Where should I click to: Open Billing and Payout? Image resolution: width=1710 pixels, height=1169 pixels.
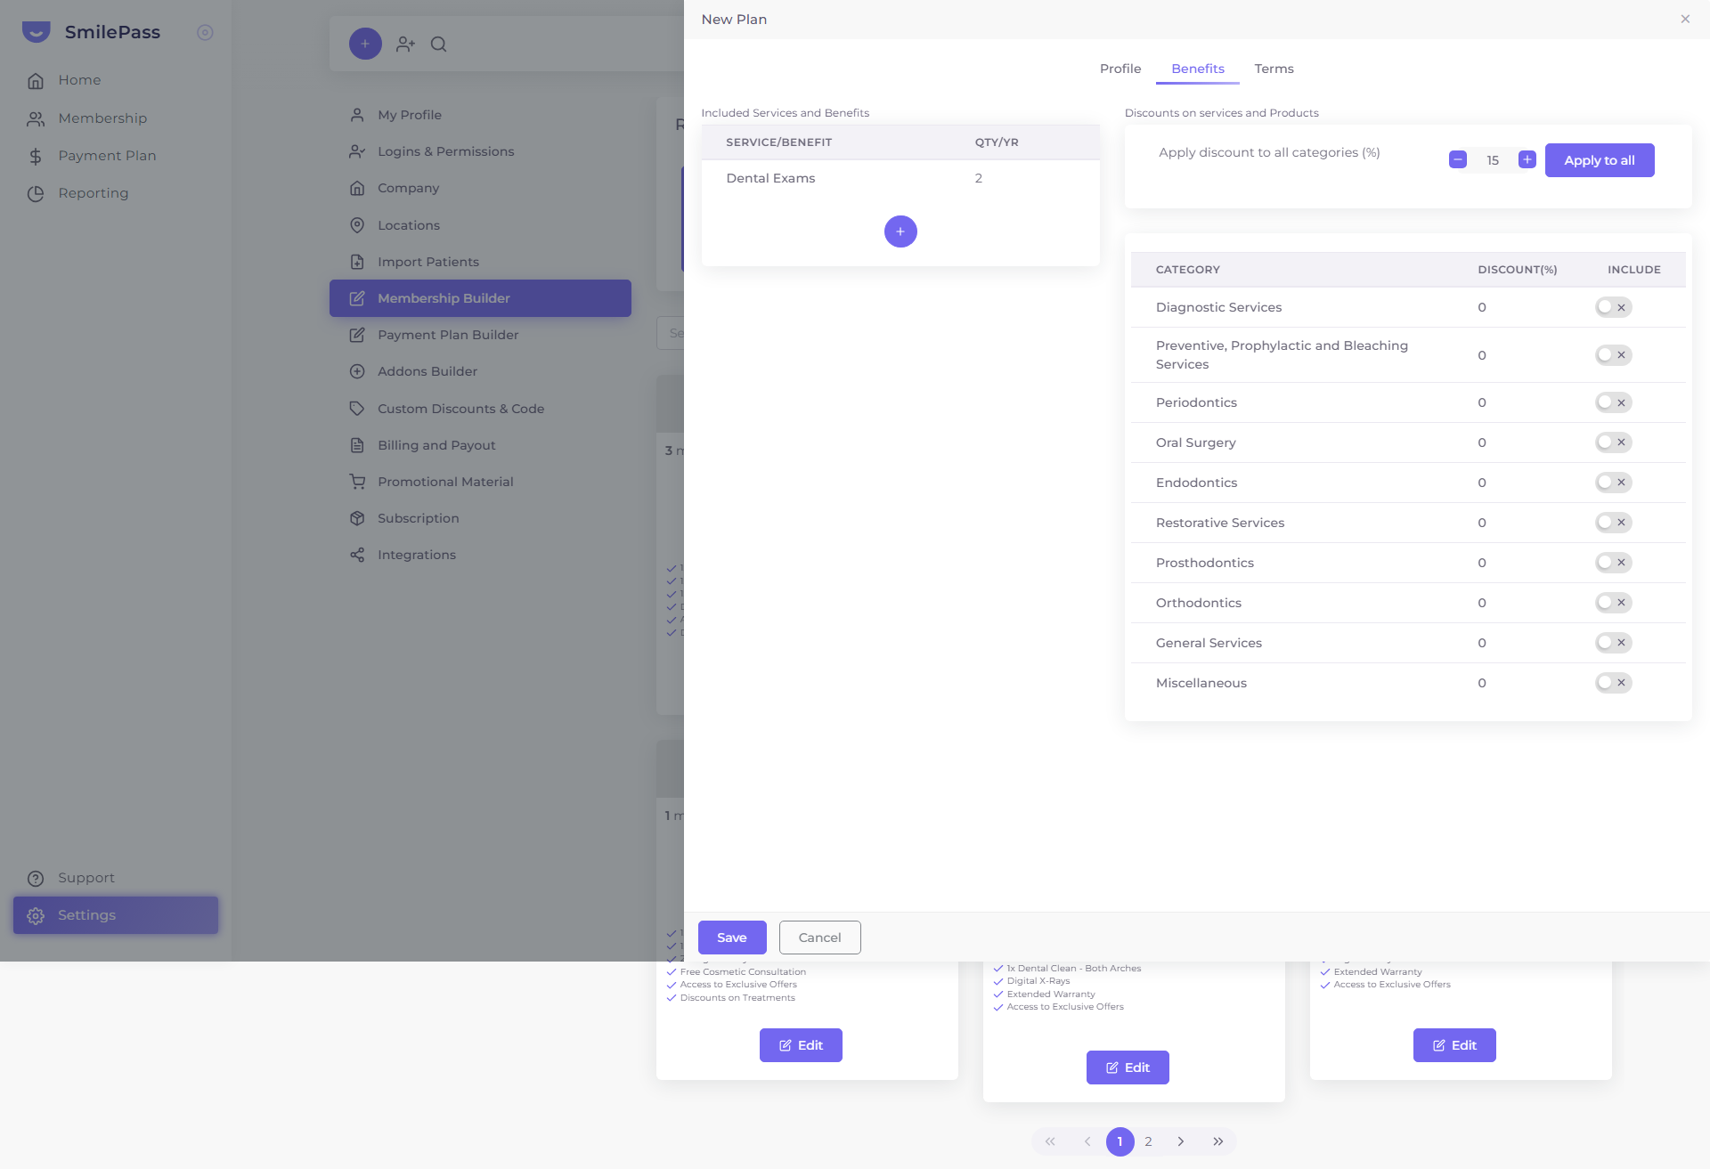[x=480, y=445]
